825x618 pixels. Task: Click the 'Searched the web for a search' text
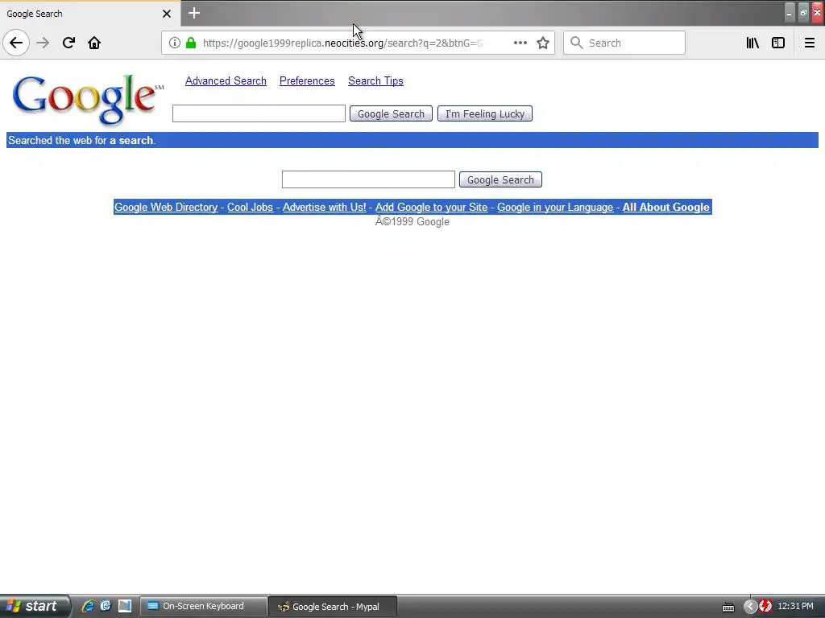82,140
